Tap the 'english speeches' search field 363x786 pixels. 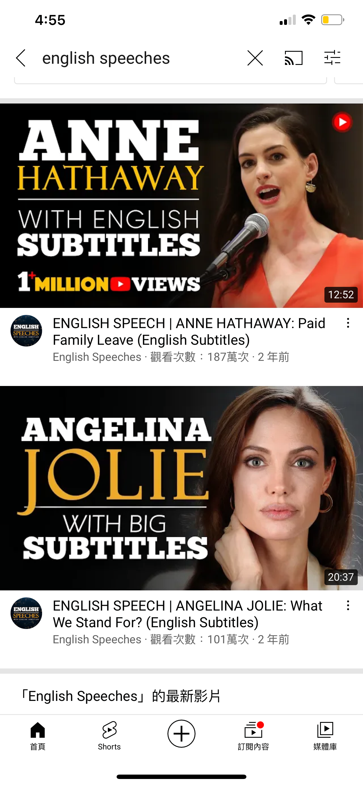click(x=137, y=58)
